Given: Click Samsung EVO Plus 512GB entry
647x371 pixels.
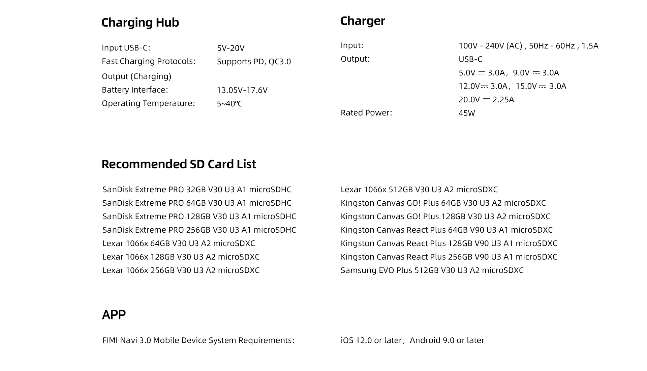Looking at the screenshot, I should (432, 270).
